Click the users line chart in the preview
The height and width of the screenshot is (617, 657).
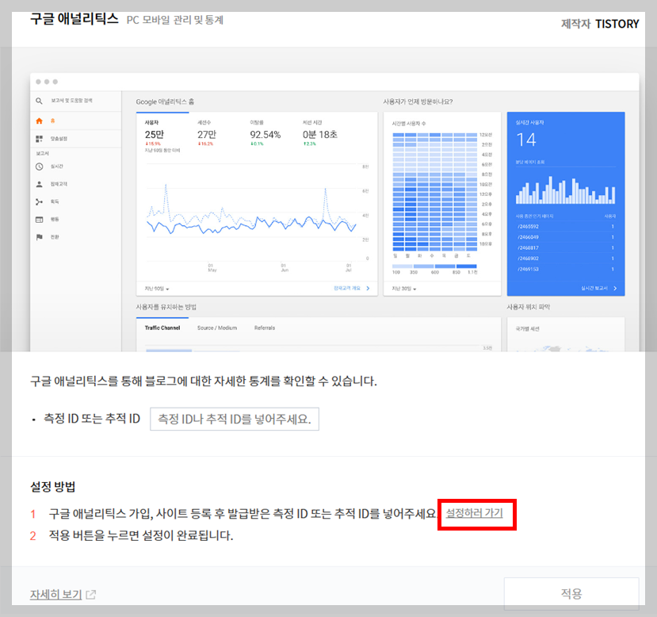(x=251, y=212)
